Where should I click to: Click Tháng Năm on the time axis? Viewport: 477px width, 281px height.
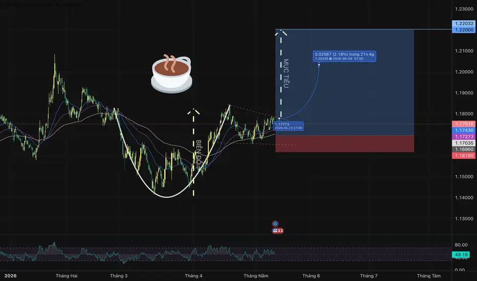pos(256,276)
